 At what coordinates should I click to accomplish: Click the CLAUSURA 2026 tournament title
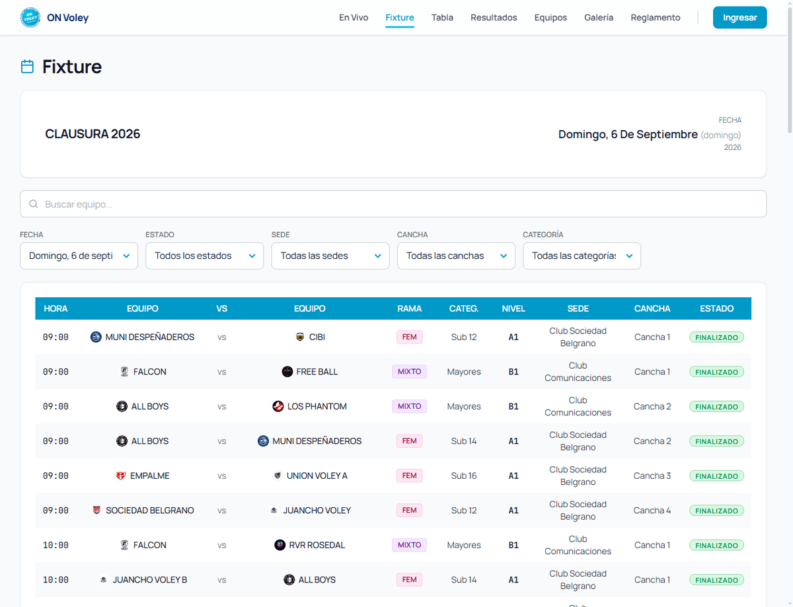[93, 134]
